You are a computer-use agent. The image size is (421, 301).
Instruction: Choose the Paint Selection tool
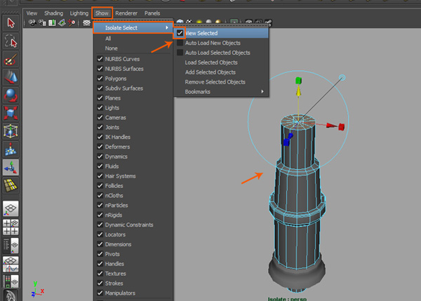(11, 60)
